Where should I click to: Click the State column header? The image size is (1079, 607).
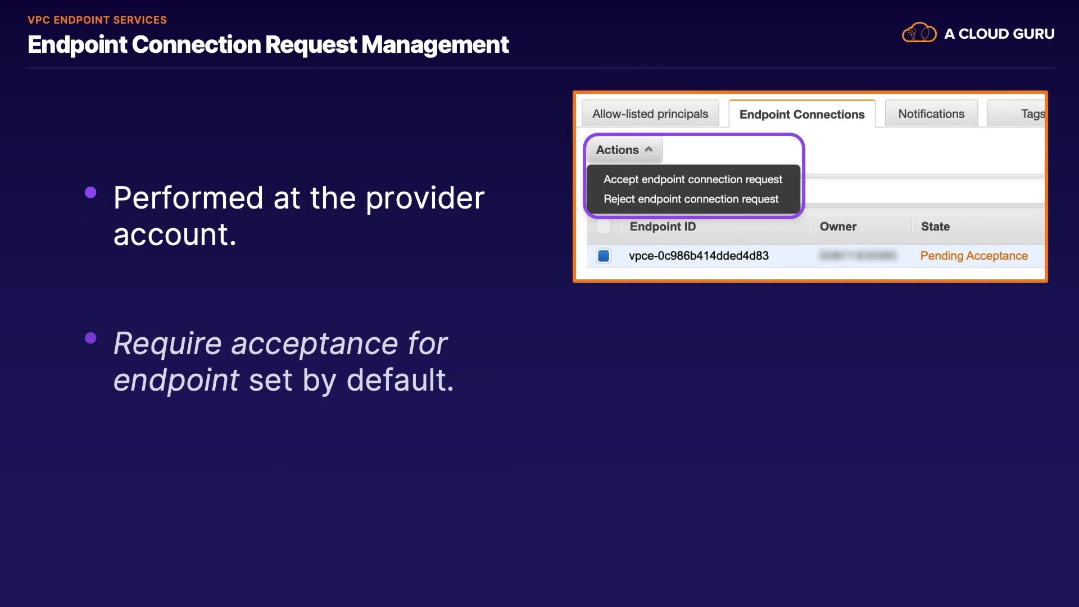click(x=935, y=227)
